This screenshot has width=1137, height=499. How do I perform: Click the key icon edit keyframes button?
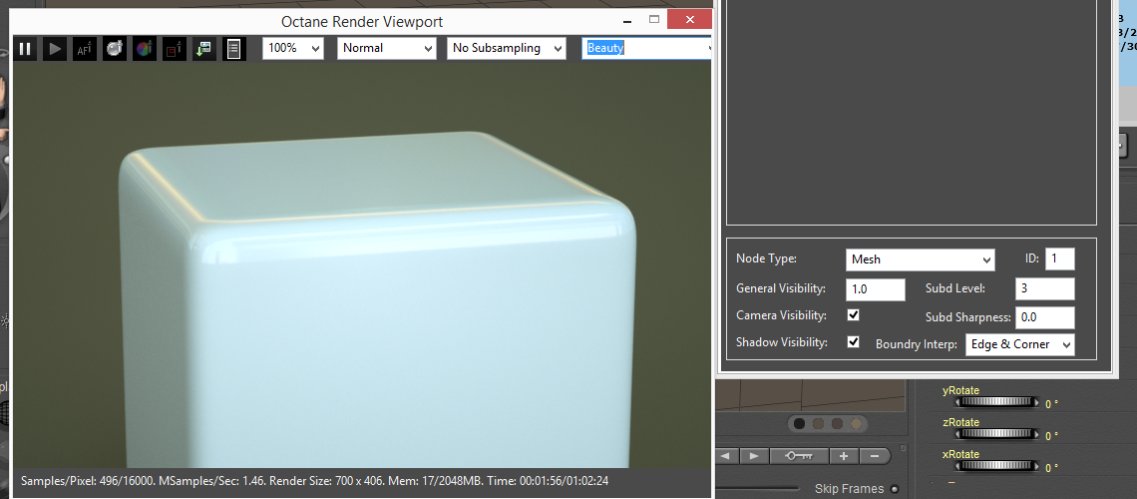798,455
